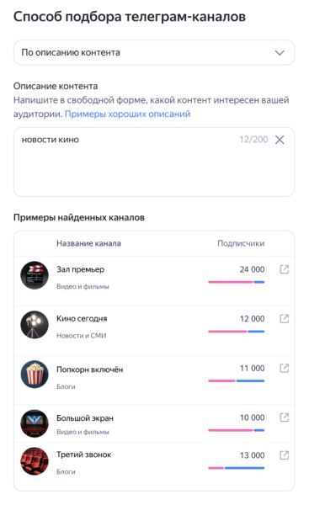Clear the content description text field

[280, 140]
